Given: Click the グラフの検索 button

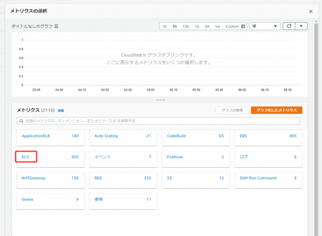Looking at the screenshot, I should point(232,110).
